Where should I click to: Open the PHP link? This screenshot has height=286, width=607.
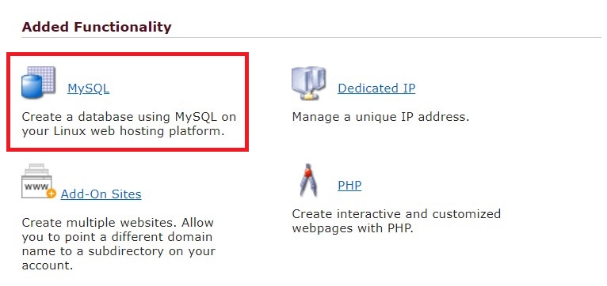(349, 185)
